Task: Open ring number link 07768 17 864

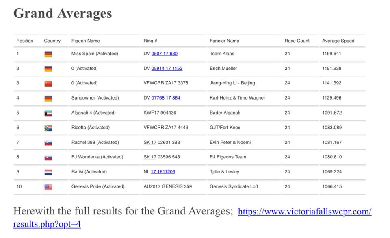Action: [x=165, y=98]
